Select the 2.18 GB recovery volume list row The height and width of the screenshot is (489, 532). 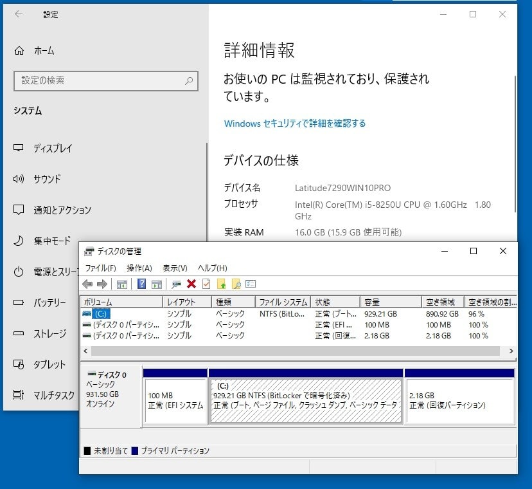point(299,335)
